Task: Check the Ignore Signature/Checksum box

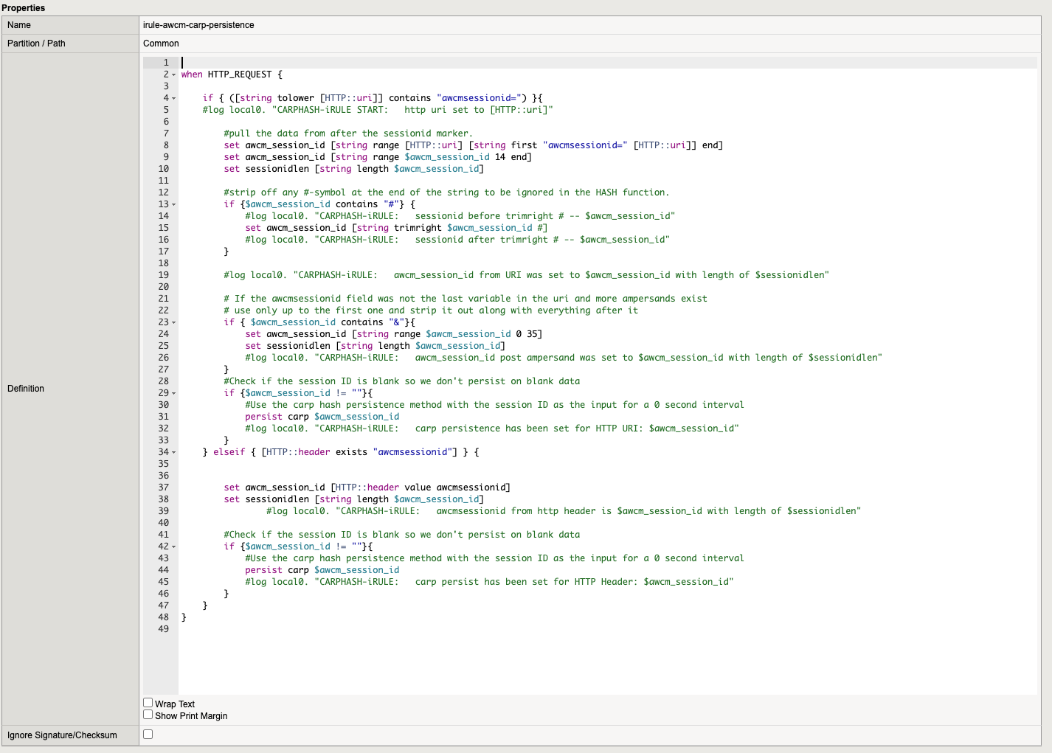Action: click(148, 733)
